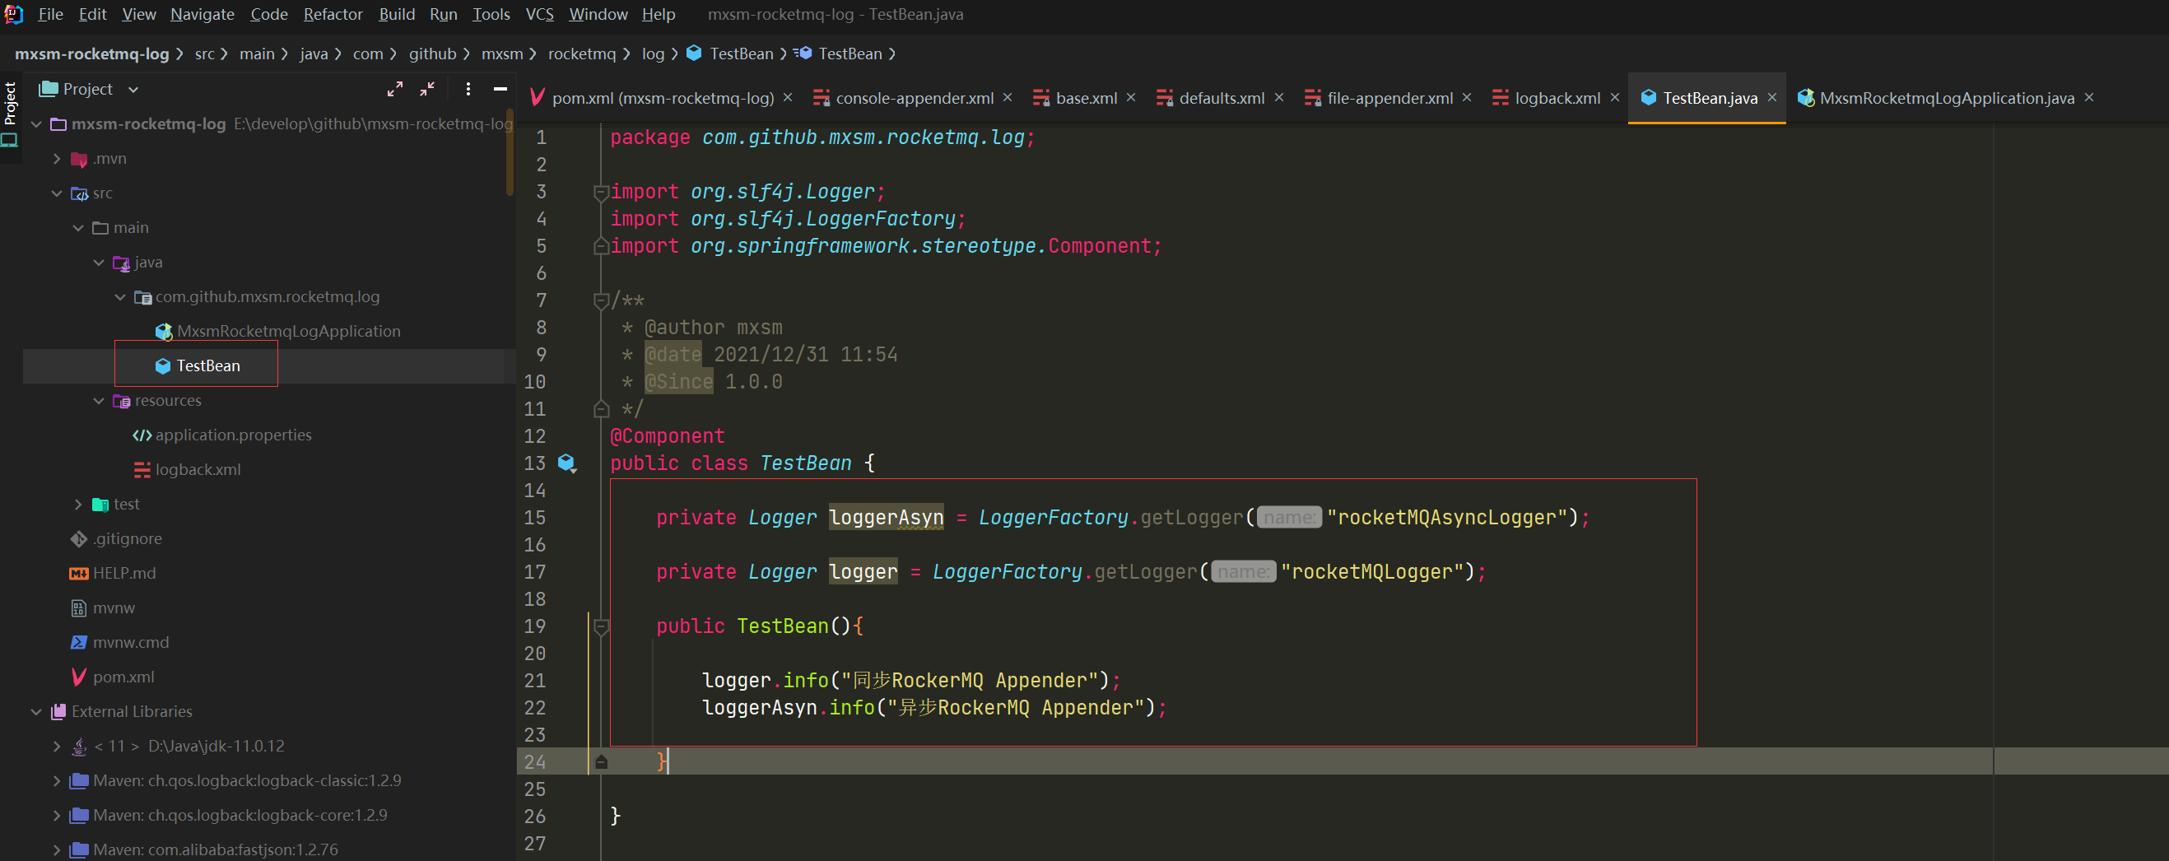Click the fold end marker at line 24
2169x861 pixels.
click(x=601, y=761)
